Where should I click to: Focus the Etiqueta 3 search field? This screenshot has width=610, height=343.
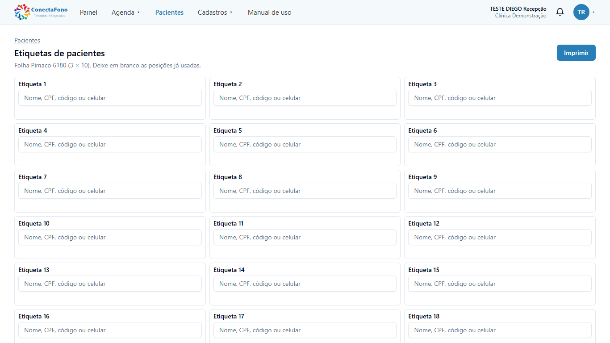(x=500, y=98)
